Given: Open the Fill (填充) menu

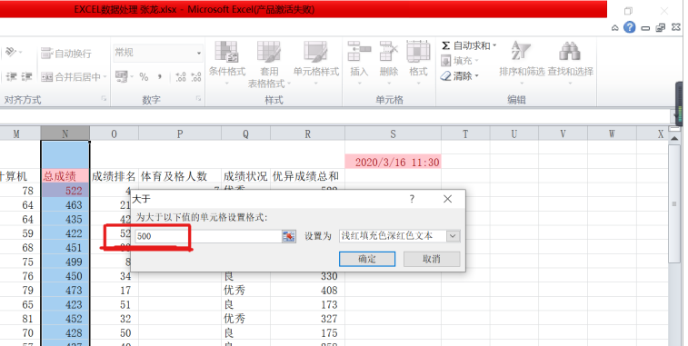Looking at the screenshot, I should click(x=459, y=61).
